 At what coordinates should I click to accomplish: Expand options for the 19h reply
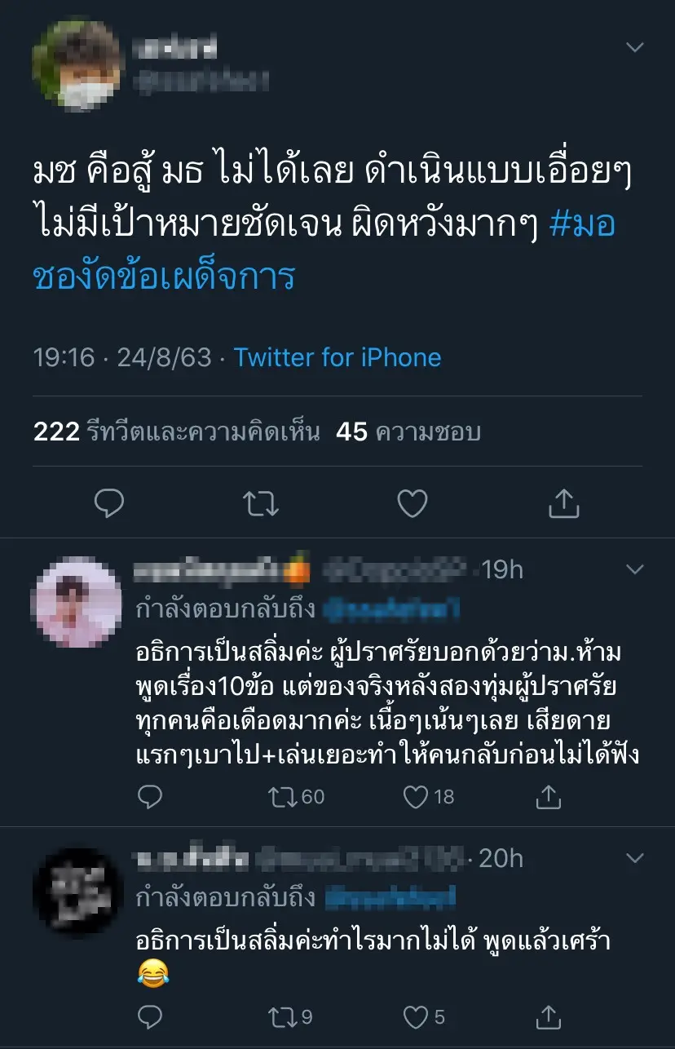pyautogui.click(x=634, y=568)
